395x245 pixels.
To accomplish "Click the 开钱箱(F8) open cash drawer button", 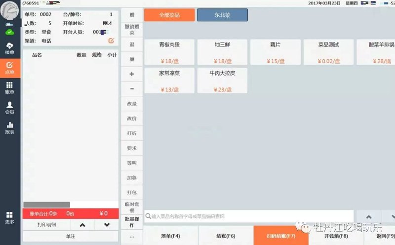I will coord(336,236).
